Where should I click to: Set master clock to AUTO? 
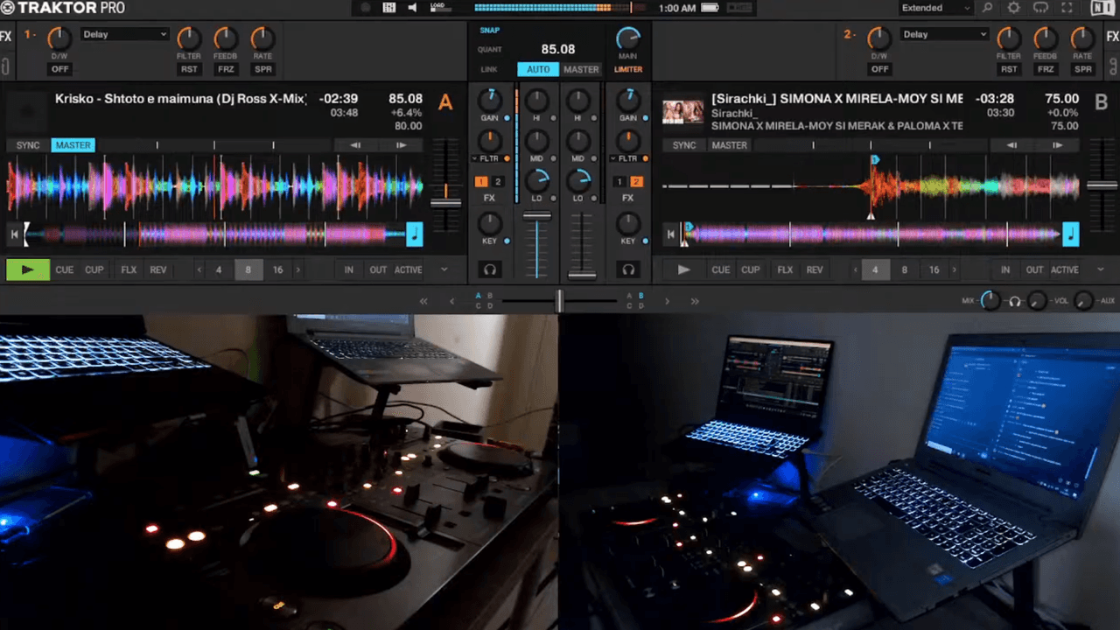pyautogui.click(x=538, y=69)
